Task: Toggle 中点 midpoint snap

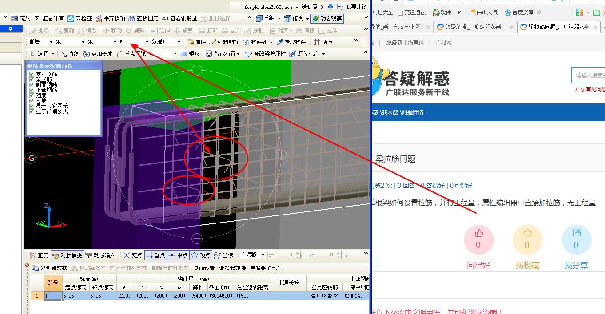Action: point(178,255)
